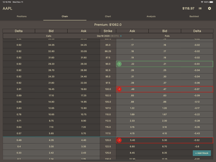Image resolution: width=216 pixels, height=162 pixels.
Task: Tap the Wi-Fi icon in status bar
Action: (x=202, y=2)
